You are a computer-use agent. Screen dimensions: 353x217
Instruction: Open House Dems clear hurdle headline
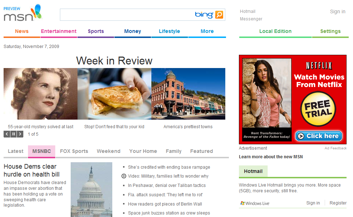[x=32, y=170]
